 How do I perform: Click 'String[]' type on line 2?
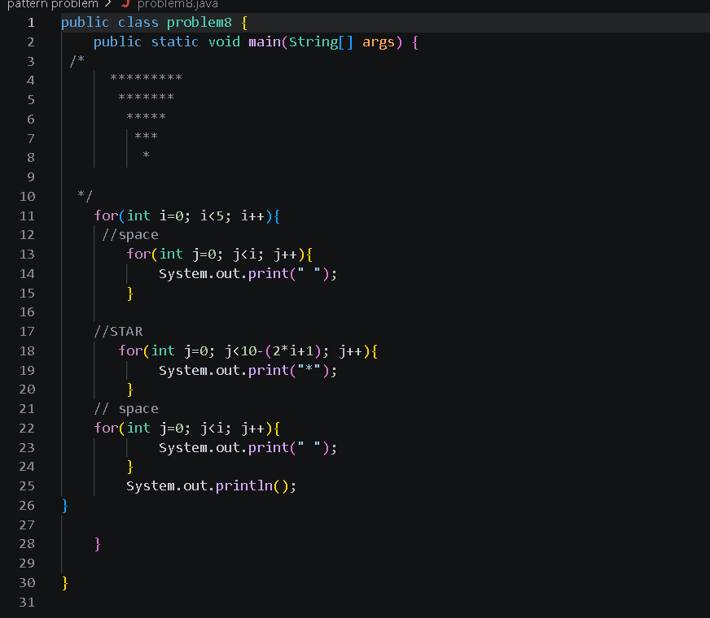tap(321, 42)
